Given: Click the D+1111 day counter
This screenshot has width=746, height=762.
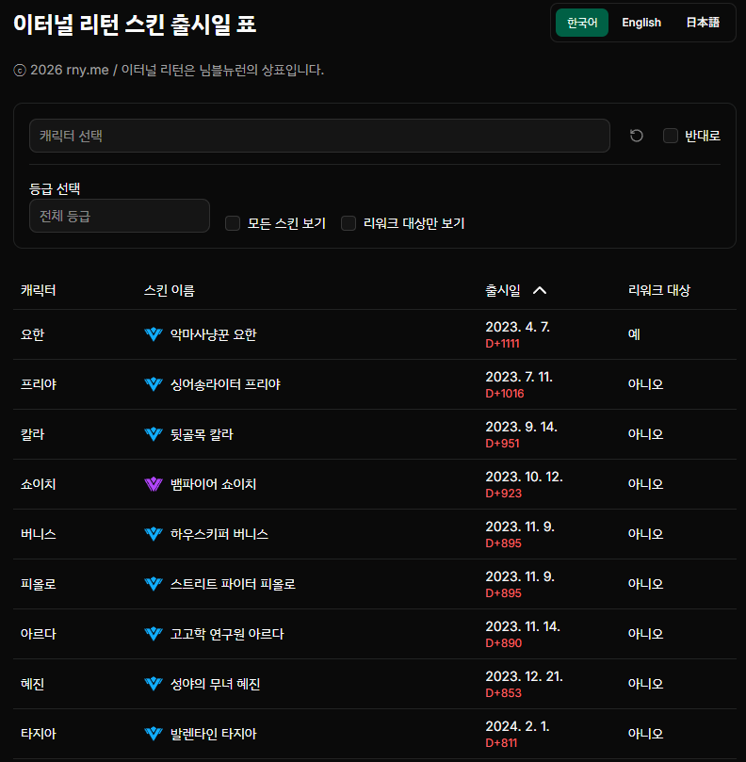Looking at the screenshot, I should (503, 344).
